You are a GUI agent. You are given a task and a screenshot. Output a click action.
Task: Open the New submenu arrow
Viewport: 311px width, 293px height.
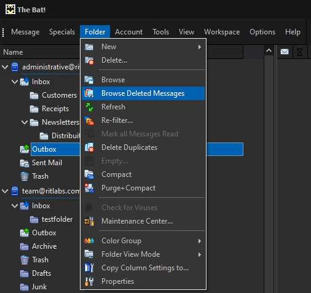tap(200, 47)
